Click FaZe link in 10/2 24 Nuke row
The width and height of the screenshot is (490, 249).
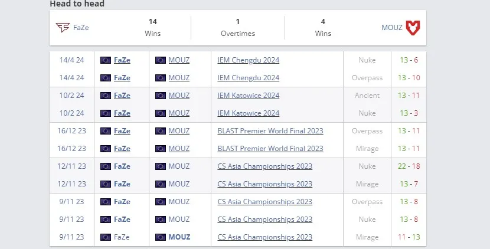[122, 113]
